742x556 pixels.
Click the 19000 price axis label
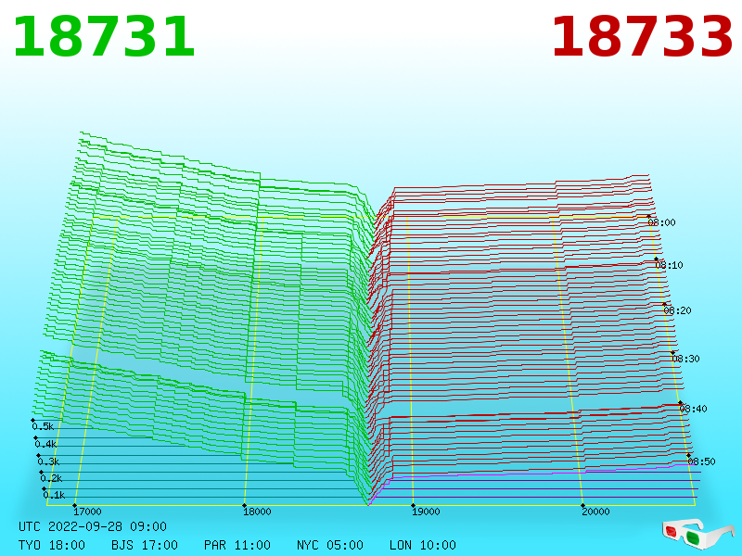tap(426, 512)
